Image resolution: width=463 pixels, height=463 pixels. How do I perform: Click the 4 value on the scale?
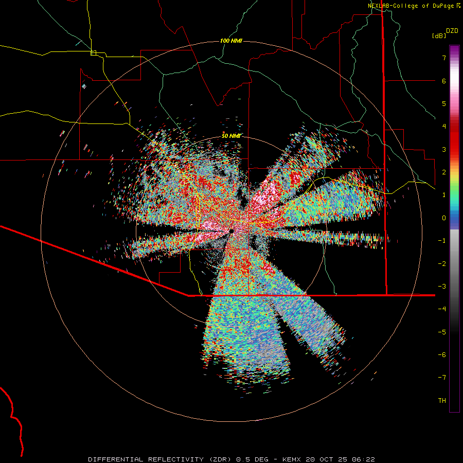(444, 127)
